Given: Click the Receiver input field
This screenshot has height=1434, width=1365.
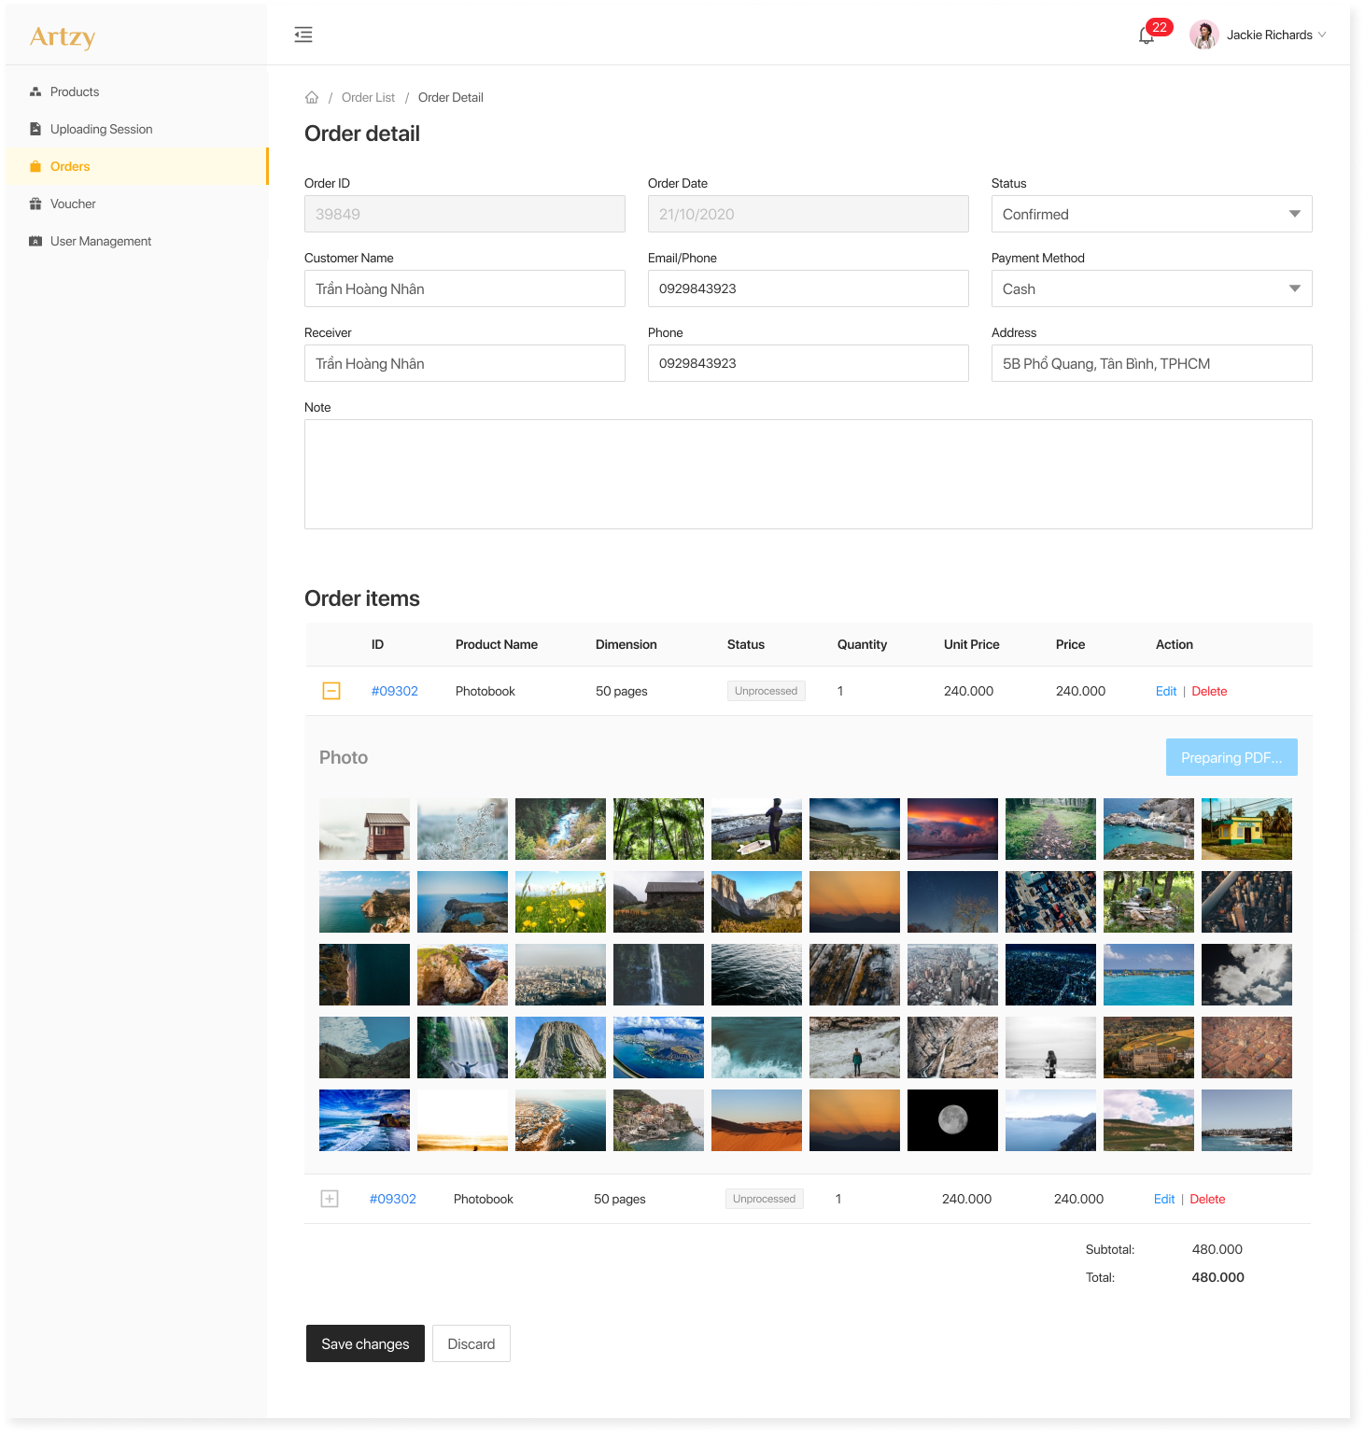Looking at the screenshot, I should point(465,363).
